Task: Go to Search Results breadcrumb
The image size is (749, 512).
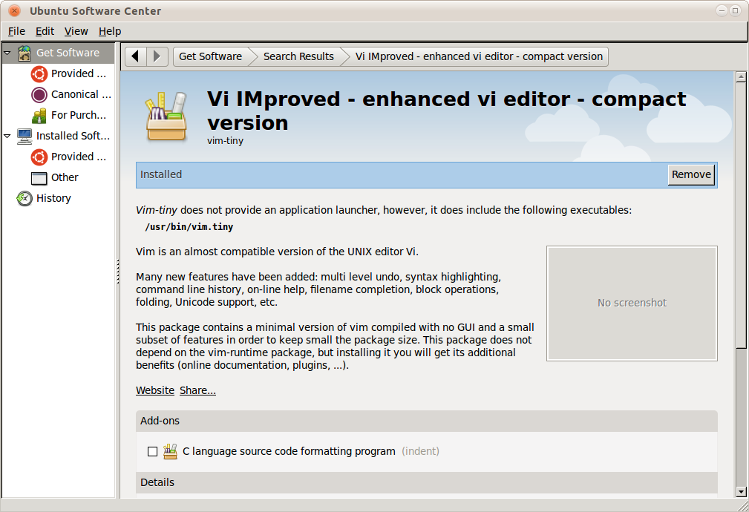Action: tap(298, 56)
